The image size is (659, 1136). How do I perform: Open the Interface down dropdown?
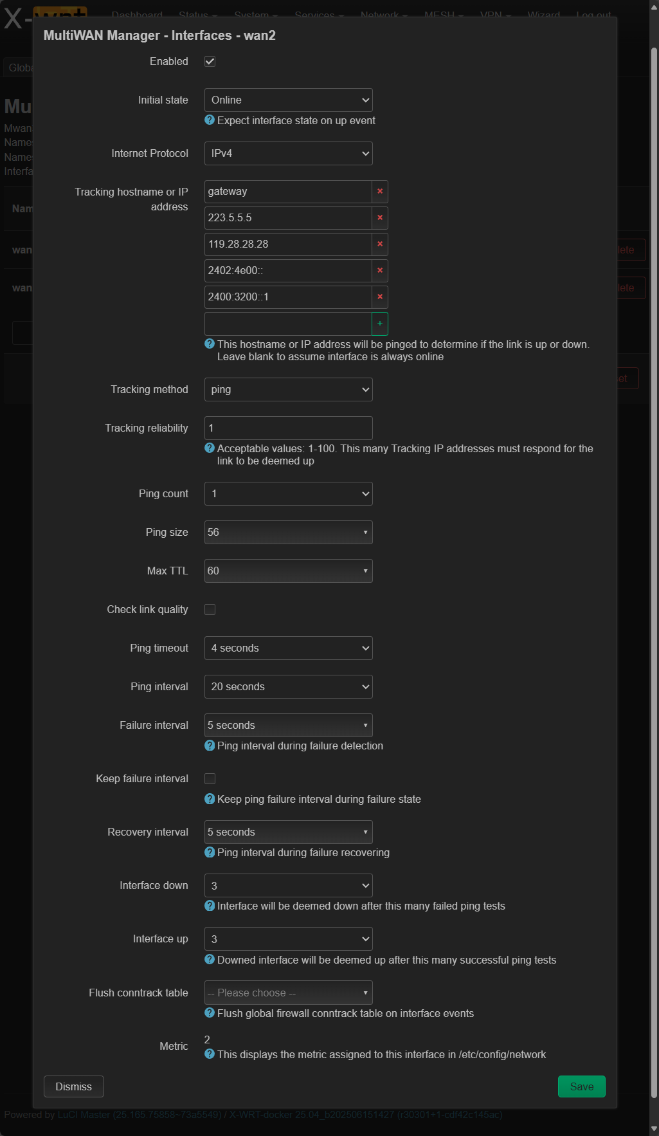pyautogui.click(x=289, y=886)
